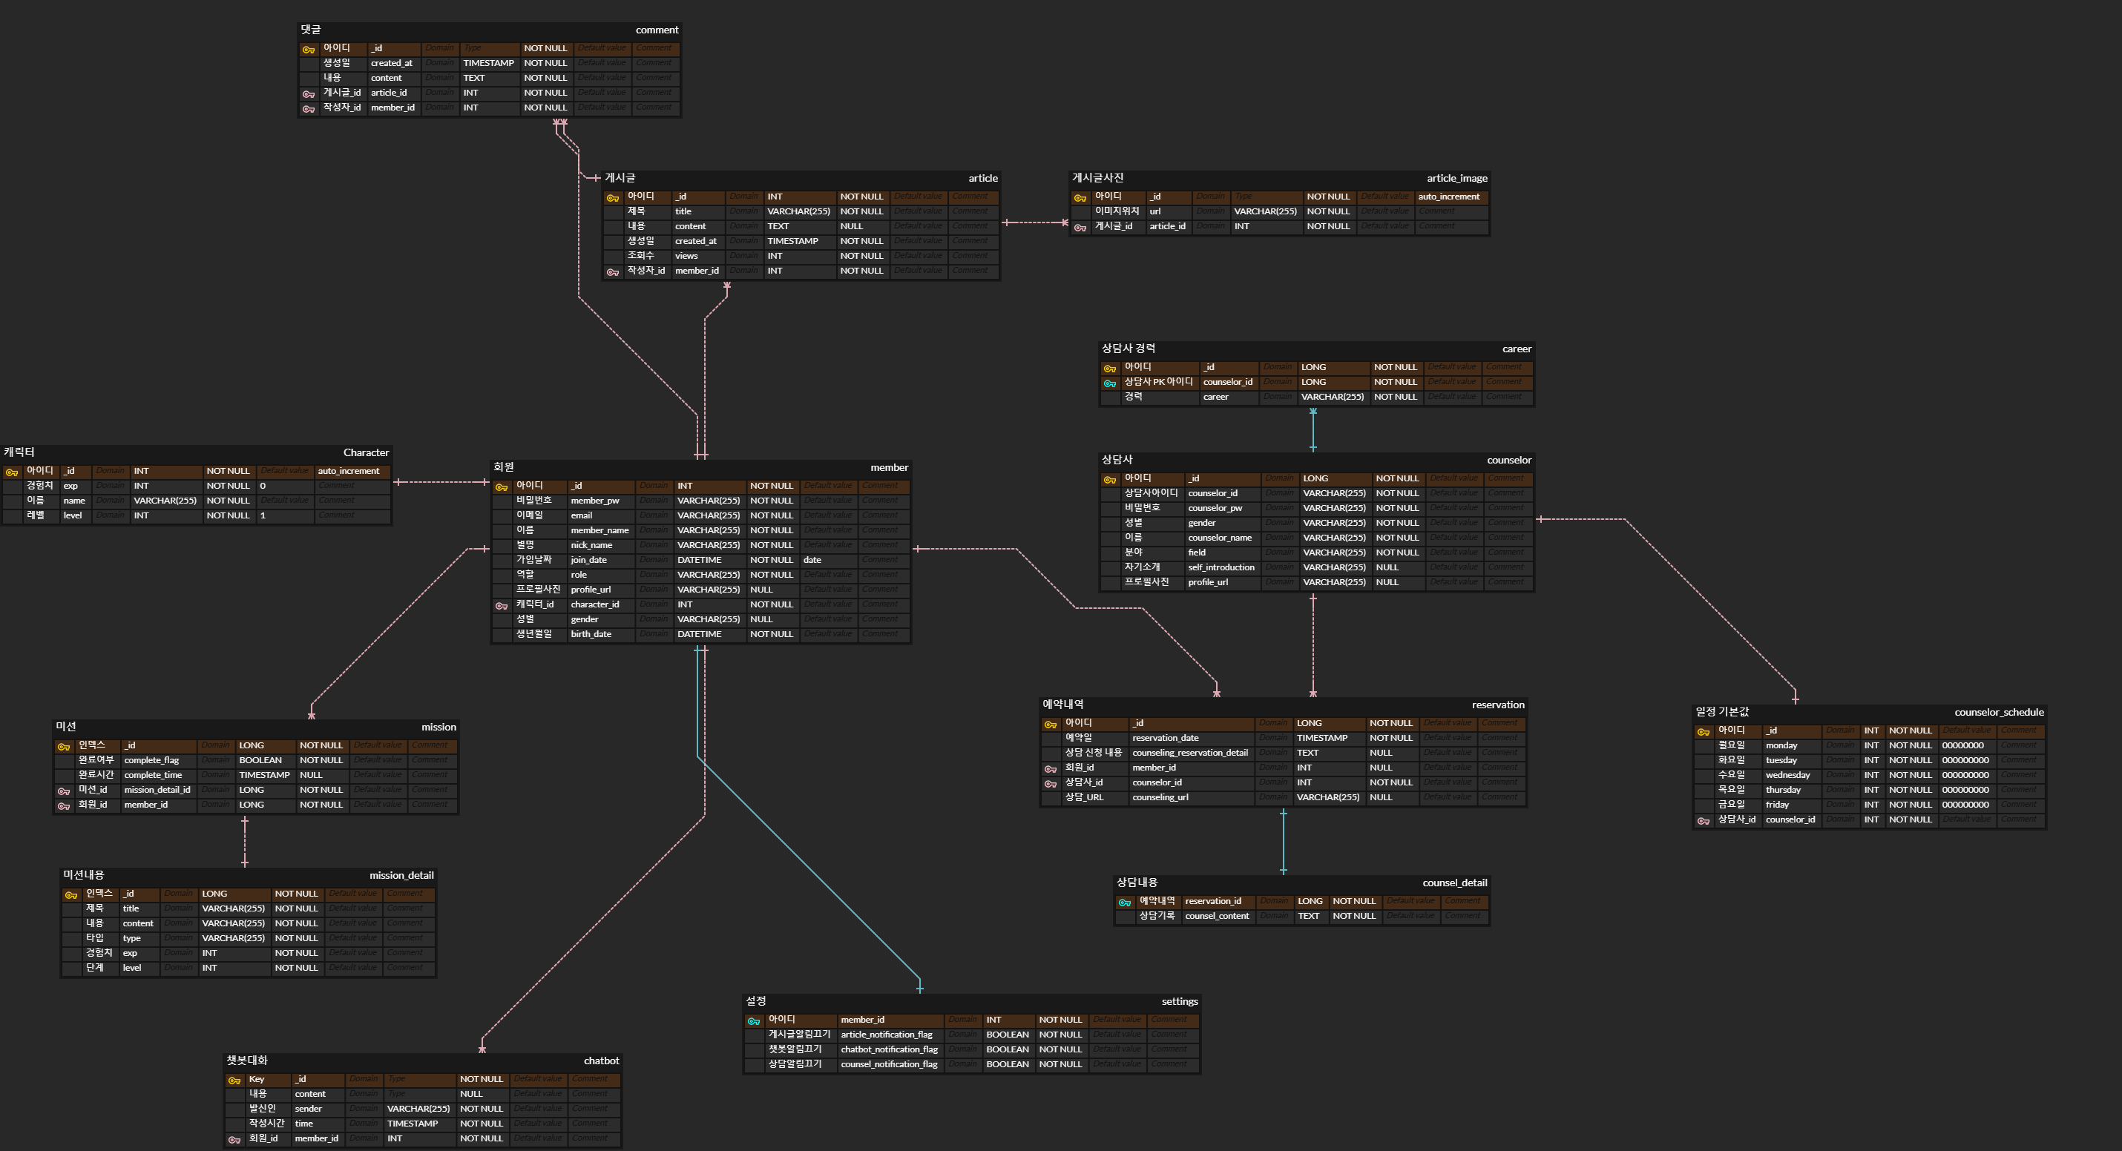Click primary key icon in Character table
This screenshot has height=1151, width=2122.
[12, 472]
